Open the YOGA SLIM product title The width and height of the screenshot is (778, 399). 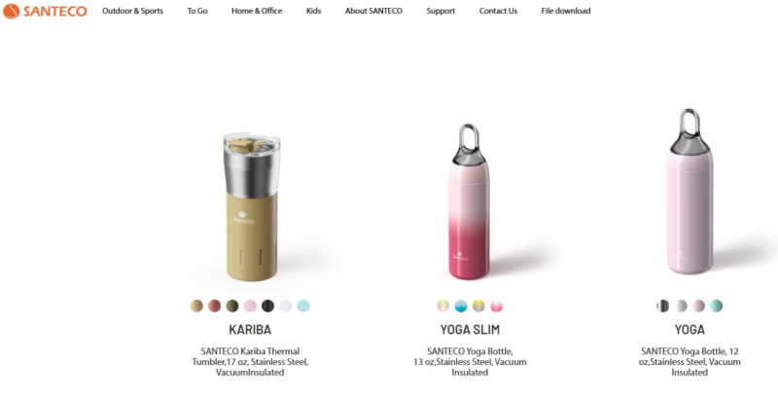470,330
